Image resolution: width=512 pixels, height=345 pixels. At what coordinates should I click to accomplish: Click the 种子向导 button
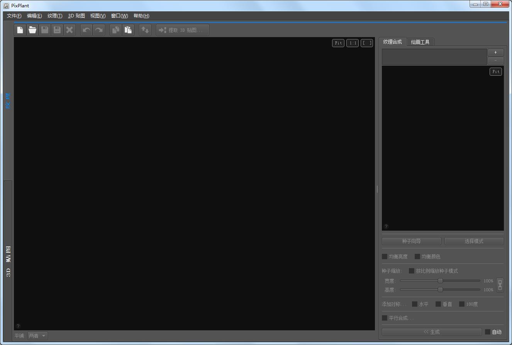(x=411, y=241)
